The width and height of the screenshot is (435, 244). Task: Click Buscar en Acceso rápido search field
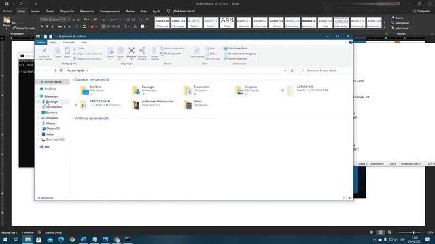(325, 70)
